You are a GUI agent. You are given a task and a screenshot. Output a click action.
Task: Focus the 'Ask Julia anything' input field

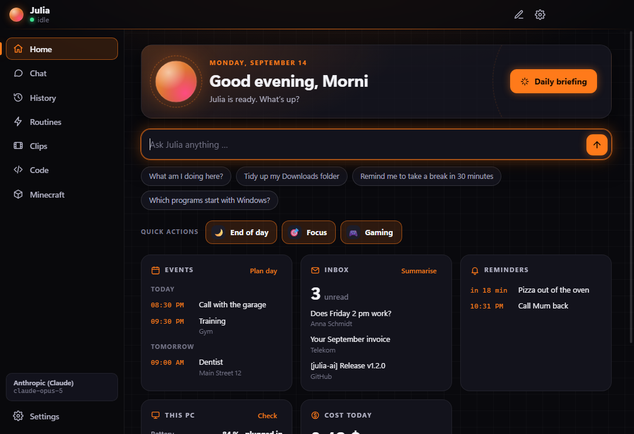coord(364,145)
